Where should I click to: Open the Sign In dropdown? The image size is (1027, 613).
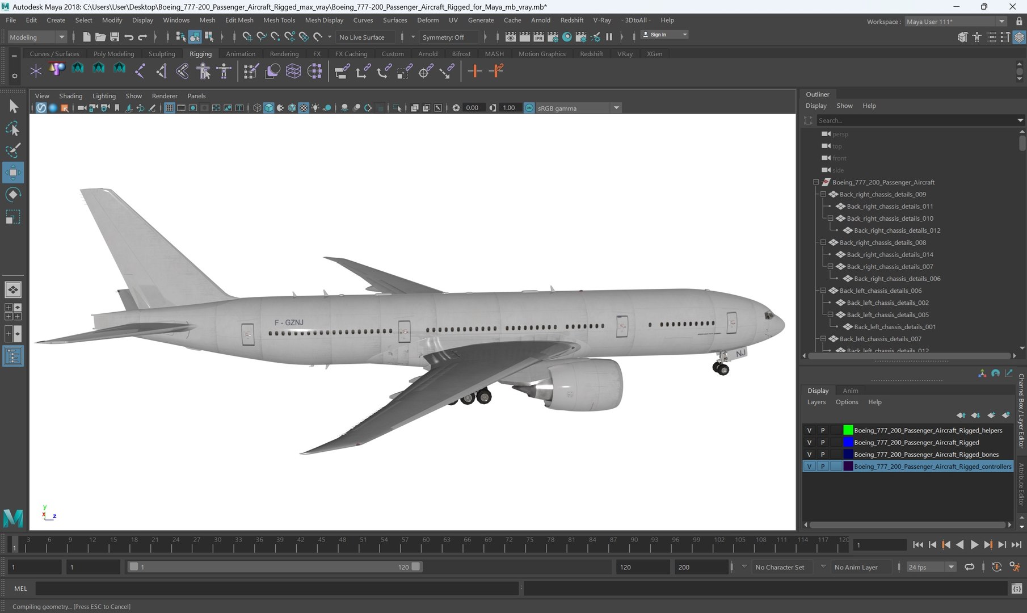pyautogui.click(x=664, y=35)
